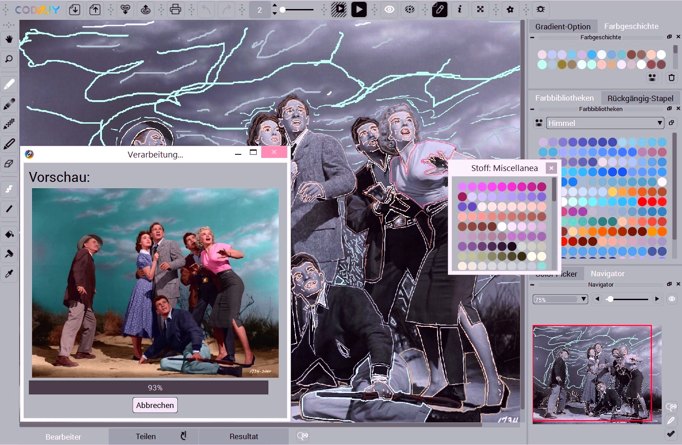Switch to the Rückgängig-Stapel tab
The height and width of the screenshot is (445, 682).
pos(640,98)
